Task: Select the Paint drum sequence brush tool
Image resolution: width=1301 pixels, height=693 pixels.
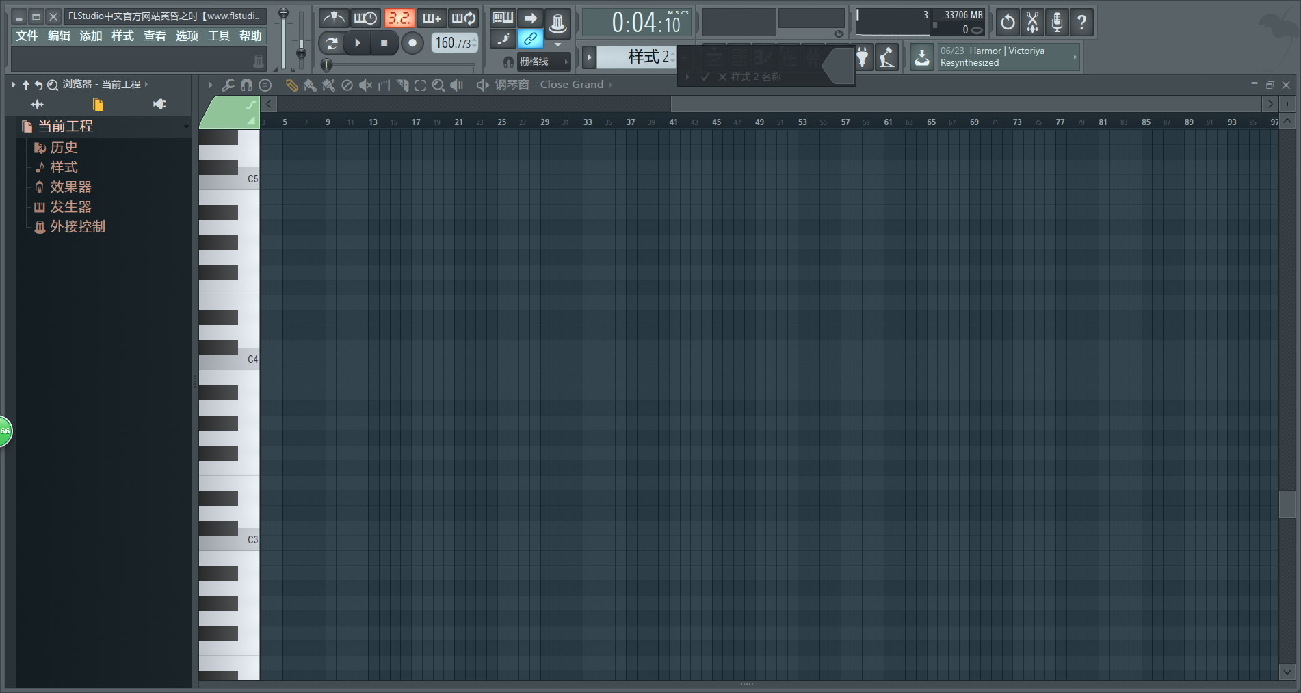Action: (328, 85)
